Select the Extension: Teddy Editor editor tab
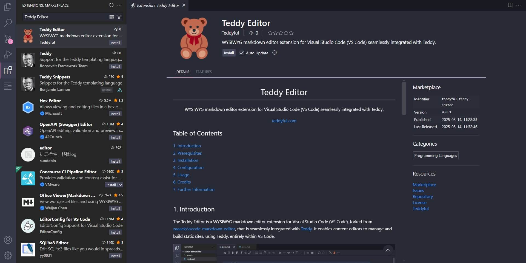The width and height of the screenshot is (526, 263). (x=158, y=5)
